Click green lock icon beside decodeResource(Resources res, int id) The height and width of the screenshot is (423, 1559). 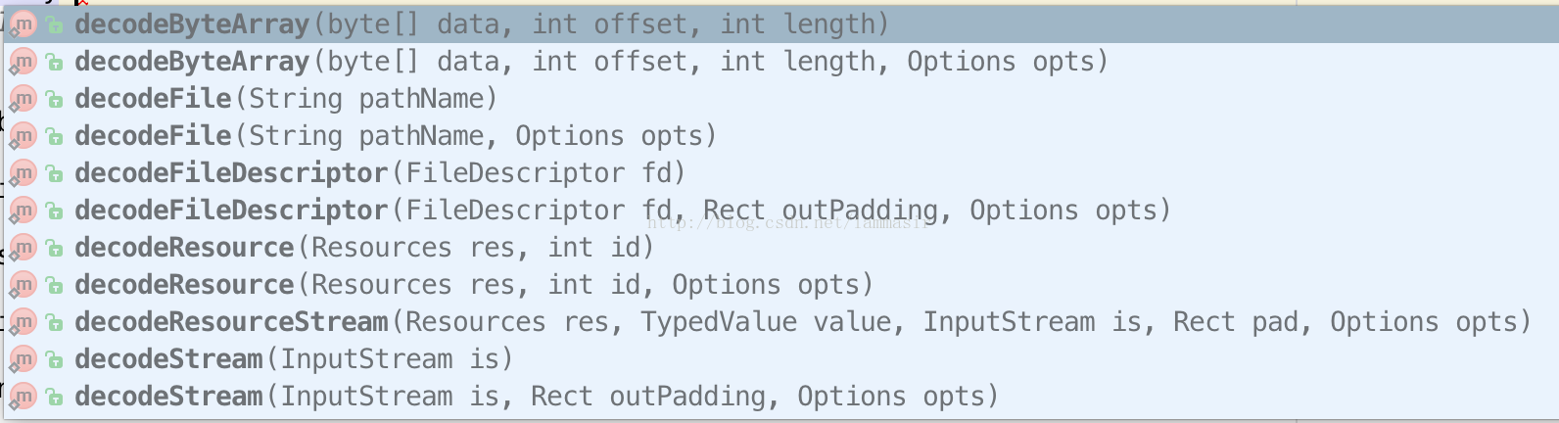tap(55, 248)
